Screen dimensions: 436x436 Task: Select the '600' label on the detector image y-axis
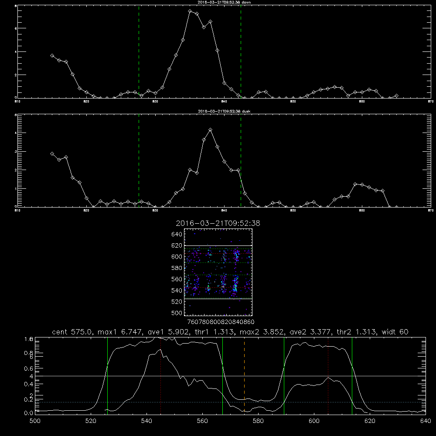click(x=177, y=257)
